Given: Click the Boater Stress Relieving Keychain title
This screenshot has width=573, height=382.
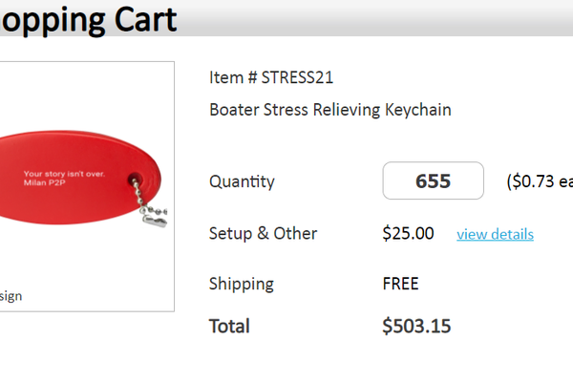Looking at the screenshot, I should tap(329, 110).
